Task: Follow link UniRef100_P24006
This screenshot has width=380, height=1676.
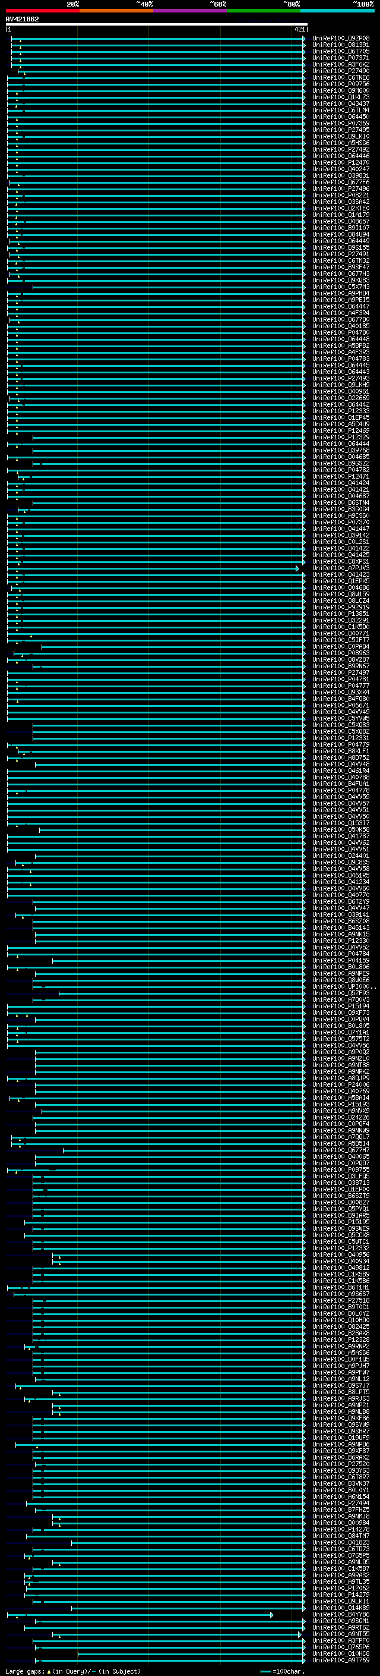Action: [340, 1084]
